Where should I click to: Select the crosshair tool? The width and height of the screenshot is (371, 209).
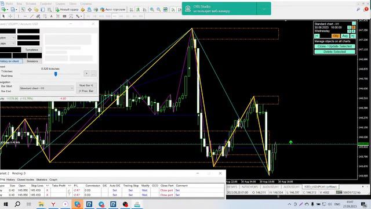tap(10, 16)
